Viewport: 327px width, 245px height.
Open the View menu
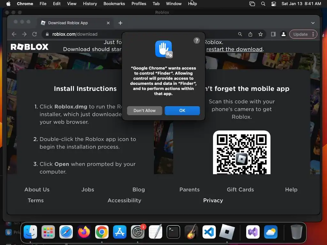(72, 4)
